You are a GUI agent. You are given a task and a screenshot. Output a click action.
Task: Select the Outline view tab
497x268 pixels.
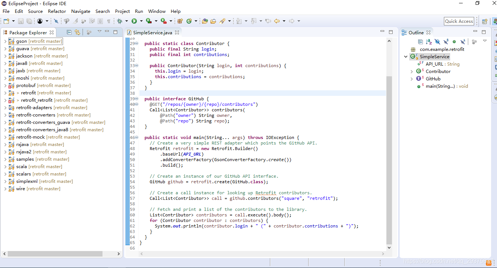pyautogui.click(x=416, y=32)
